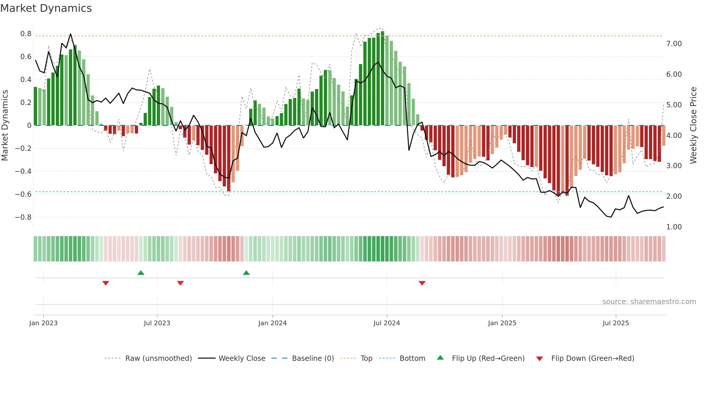The image size is (706, 397).
Task: Click the 5.00 price axis tick
Action: coord(674,105)
